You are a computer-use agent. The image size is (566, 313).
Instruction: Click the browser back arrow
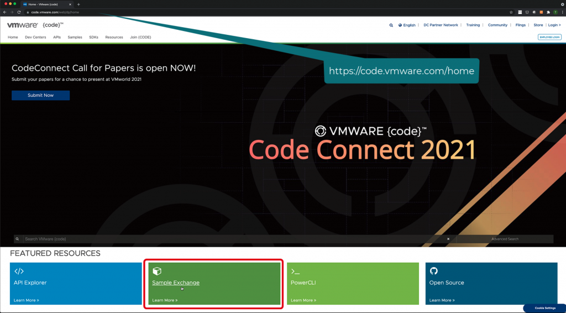[4, 12]
